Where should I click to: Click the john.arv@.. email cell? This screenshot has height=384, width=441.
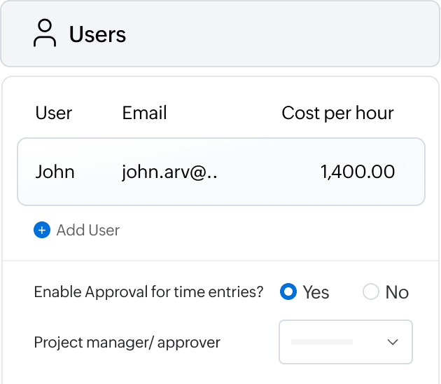point(169,172)
